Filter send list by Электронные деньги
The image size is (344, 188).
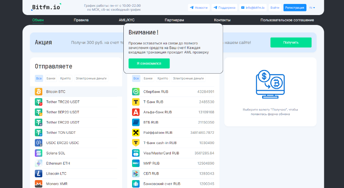coord(91,78)
